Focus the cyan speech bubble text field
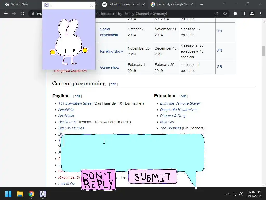This screenshot has width=266, height=200. coord(132,153)
